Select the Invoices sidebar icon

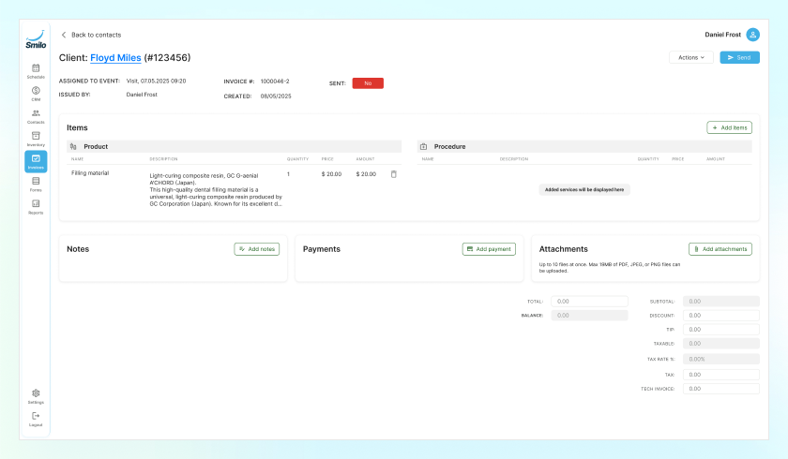[36, 161]
